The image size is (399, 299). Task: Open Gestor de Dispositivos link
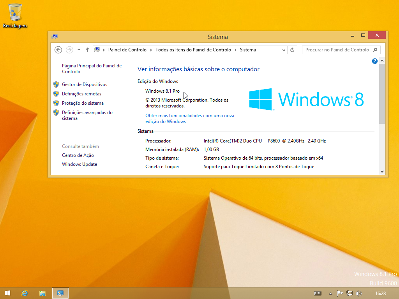pos(85,84)
